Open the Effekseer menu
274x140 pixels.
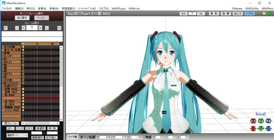pyautogui.click(x=237, y=9)
